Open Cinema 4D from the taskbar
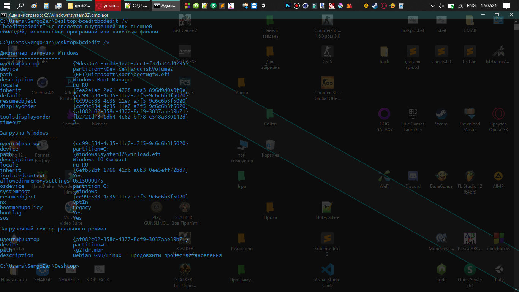This screenshot has width=519, height=292. click(x=305, y=6)
